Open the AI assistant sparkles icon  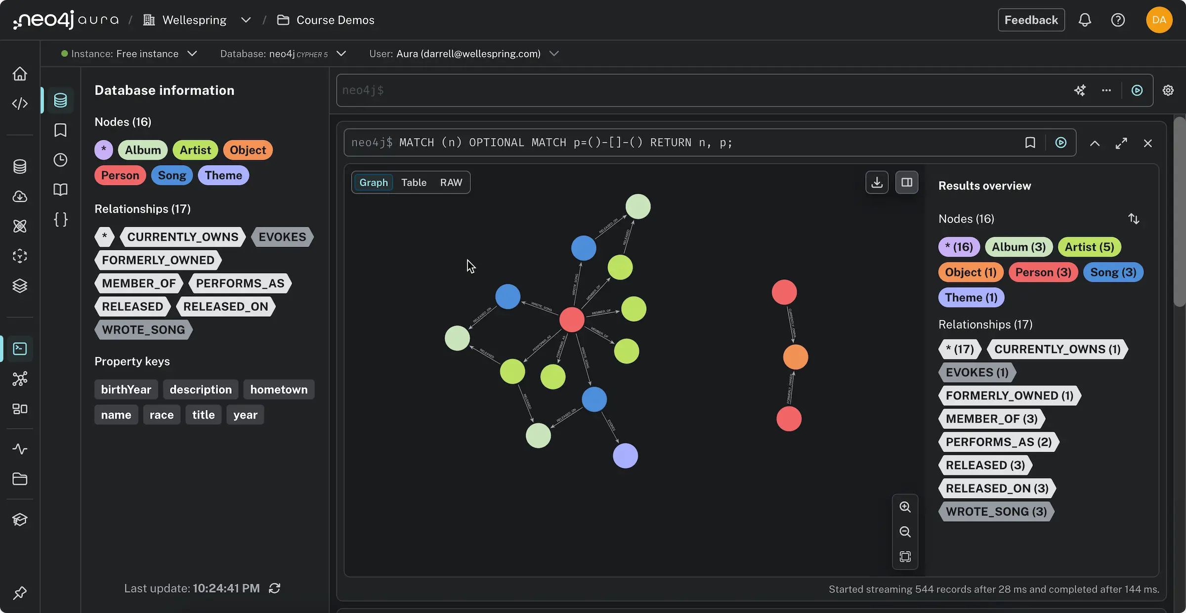(x=1080, y=90)
